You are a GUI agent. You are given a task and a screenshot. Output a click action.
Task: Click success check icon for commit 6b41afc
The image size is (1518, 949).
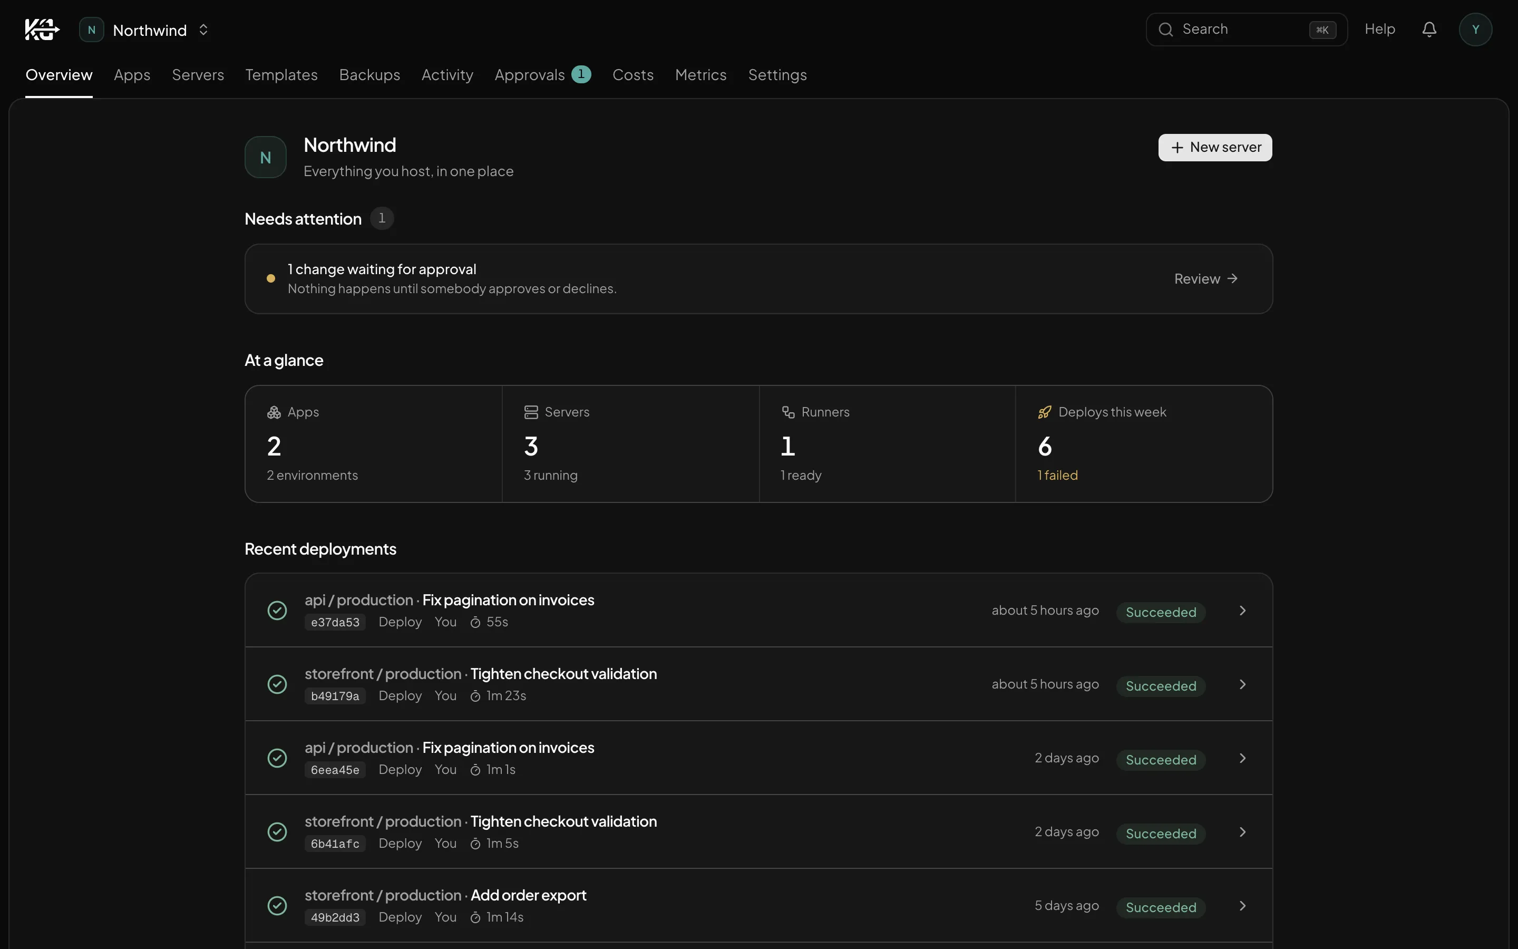coord(277,832)
